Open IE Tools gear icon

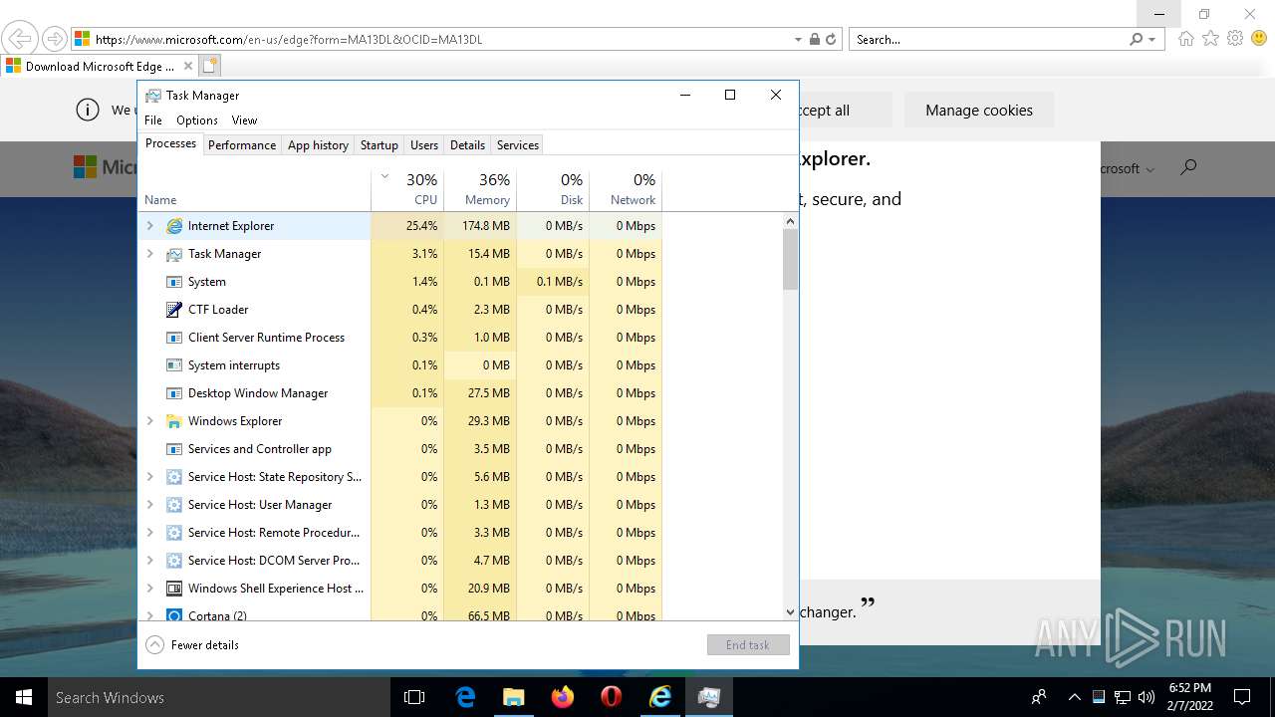click(1235, 39)
